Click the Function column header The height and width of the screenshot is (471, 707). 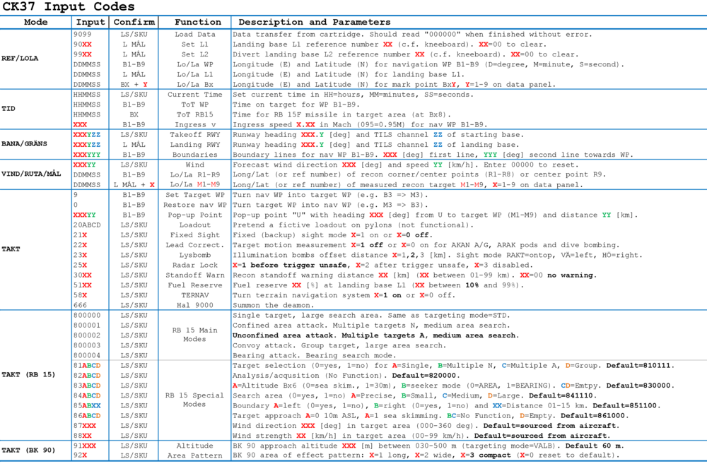(x=197, y=22)
